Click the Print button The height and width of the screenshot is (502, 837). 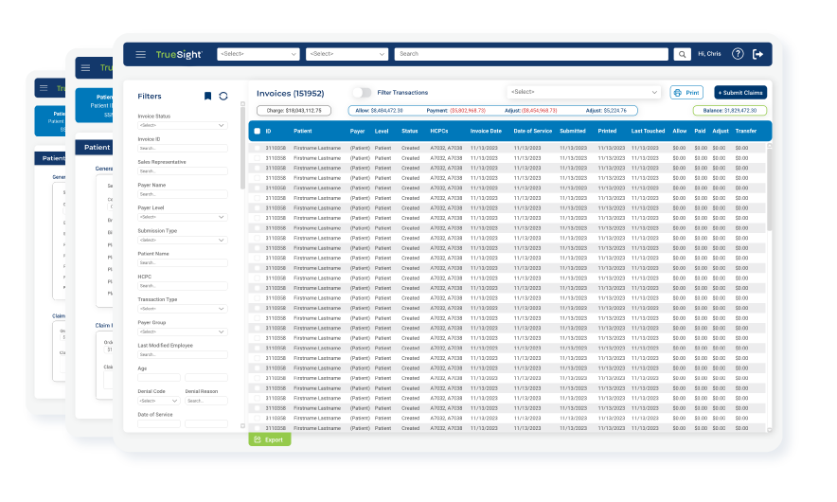pyautogui.click(x=686, y=93)
